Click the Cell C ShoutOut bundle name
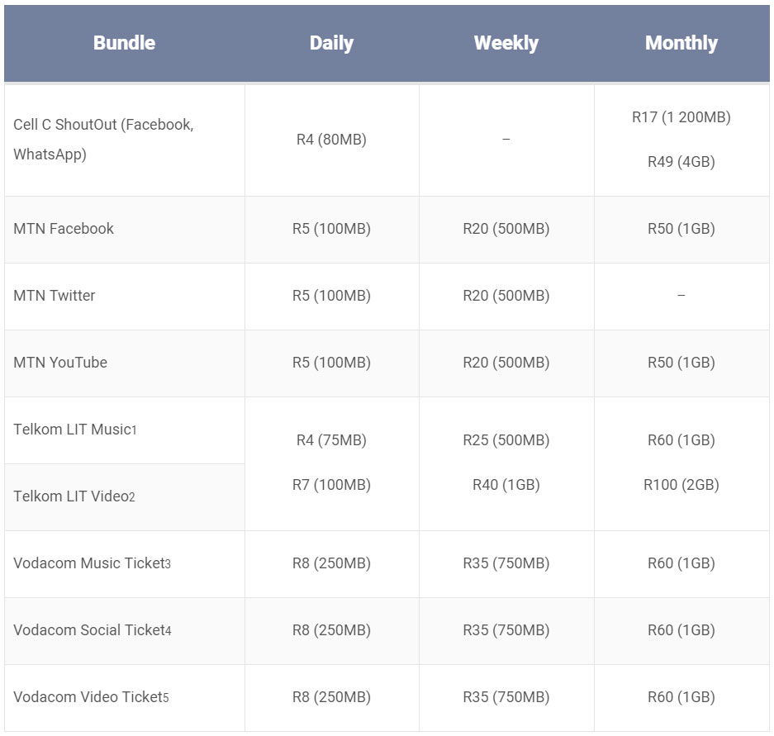This screenshot has height=736, width=774. point(103,140)
